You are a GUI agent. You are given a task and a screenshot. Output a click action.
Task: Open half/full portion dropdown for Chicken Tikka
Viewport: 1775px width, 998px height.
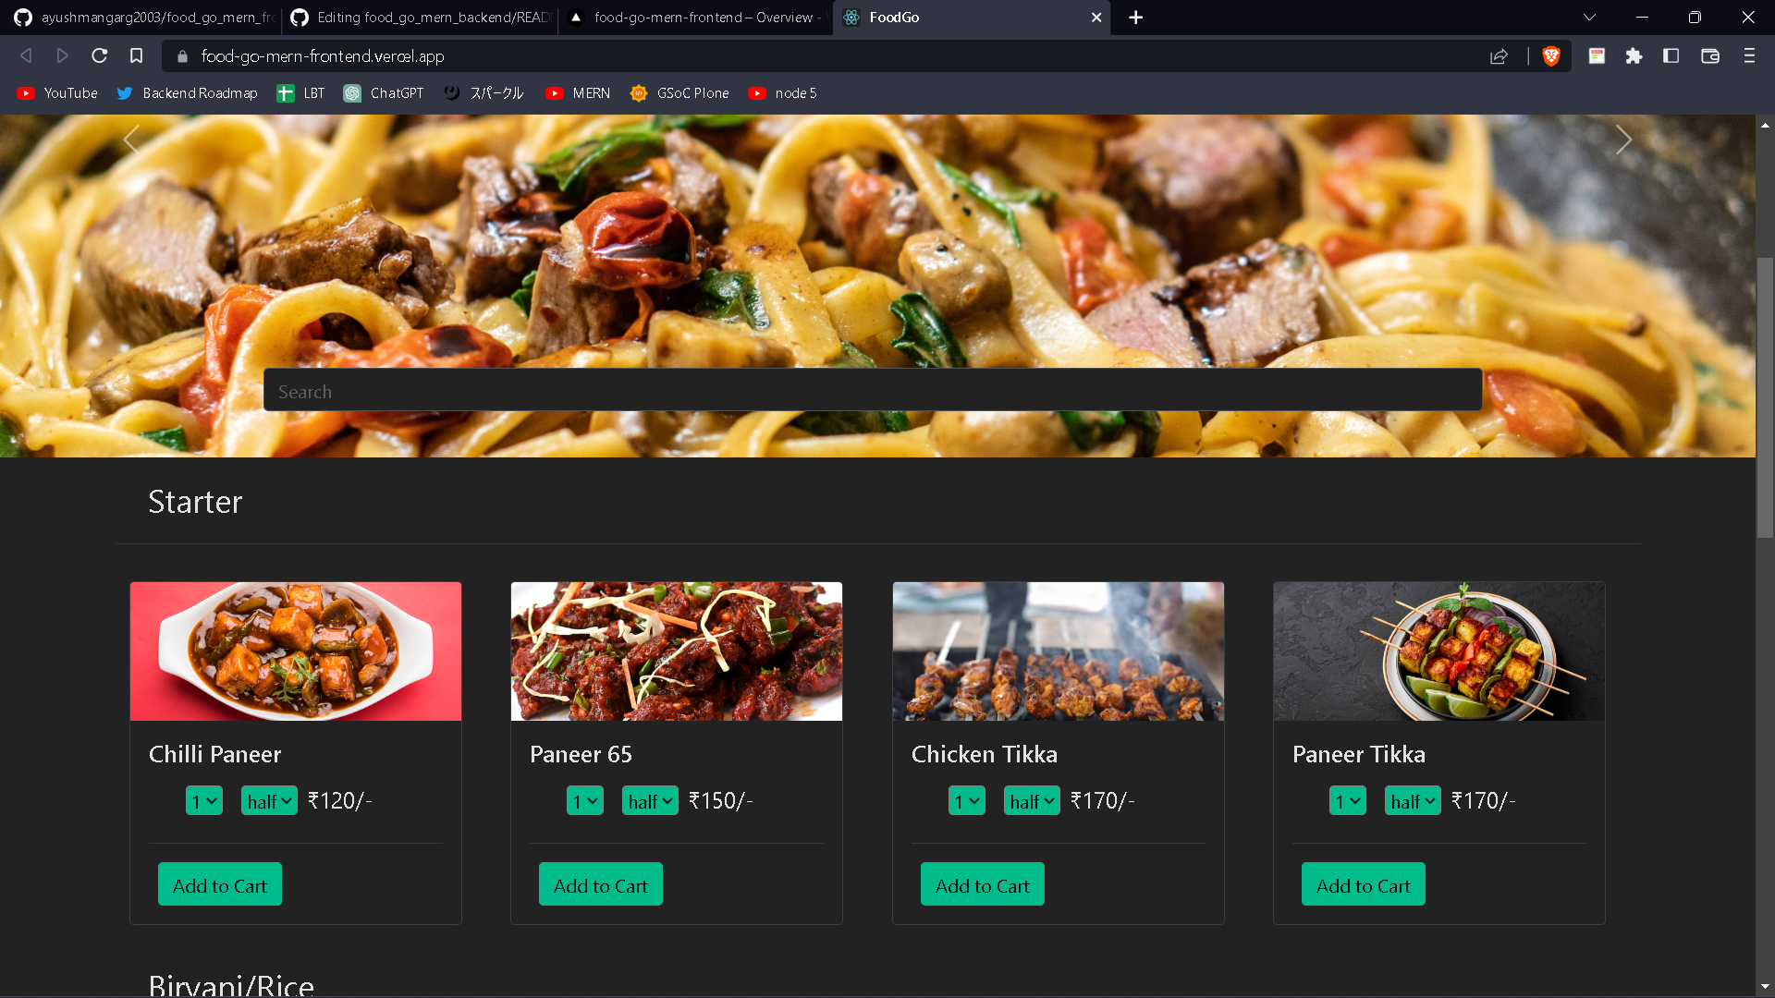(1030, 800)
